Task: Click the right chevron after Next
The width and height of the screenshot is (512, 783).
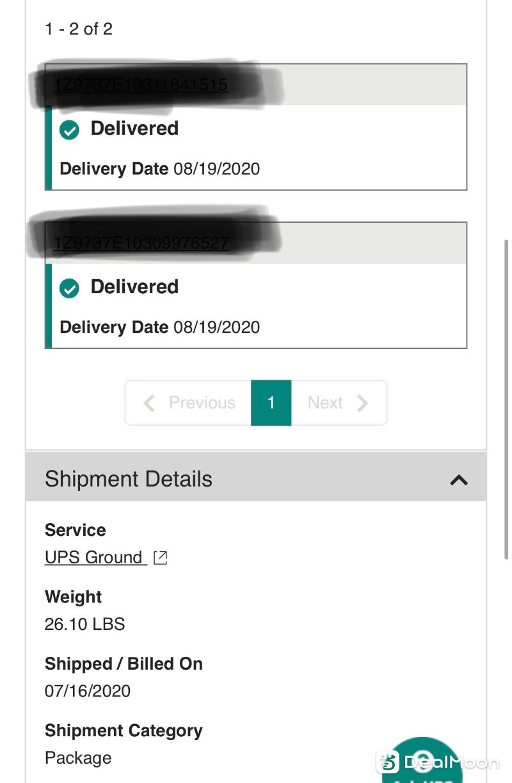Action: (363, 403)
